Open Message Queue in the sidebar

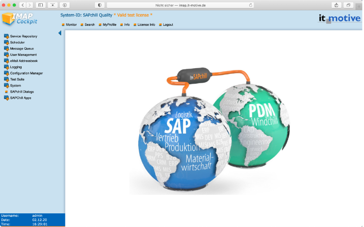tap(22, 48)
